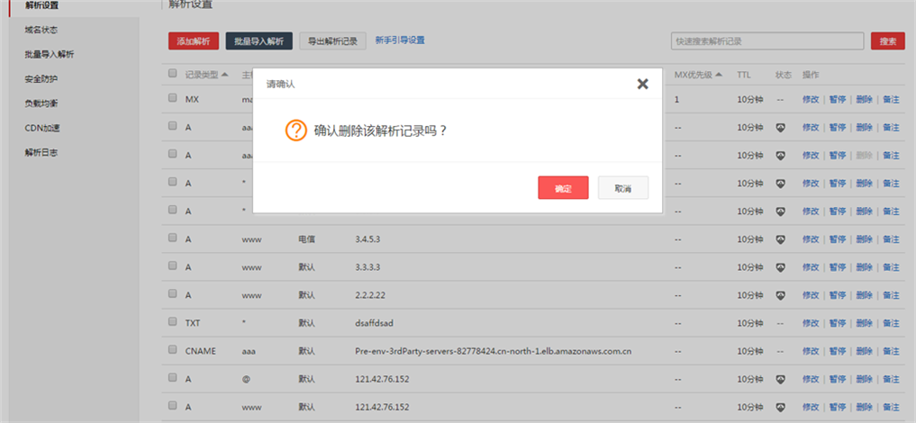Screen dimensions: 916x423
Task: Click the red 添加解析 button
Action: click(193, 41)
